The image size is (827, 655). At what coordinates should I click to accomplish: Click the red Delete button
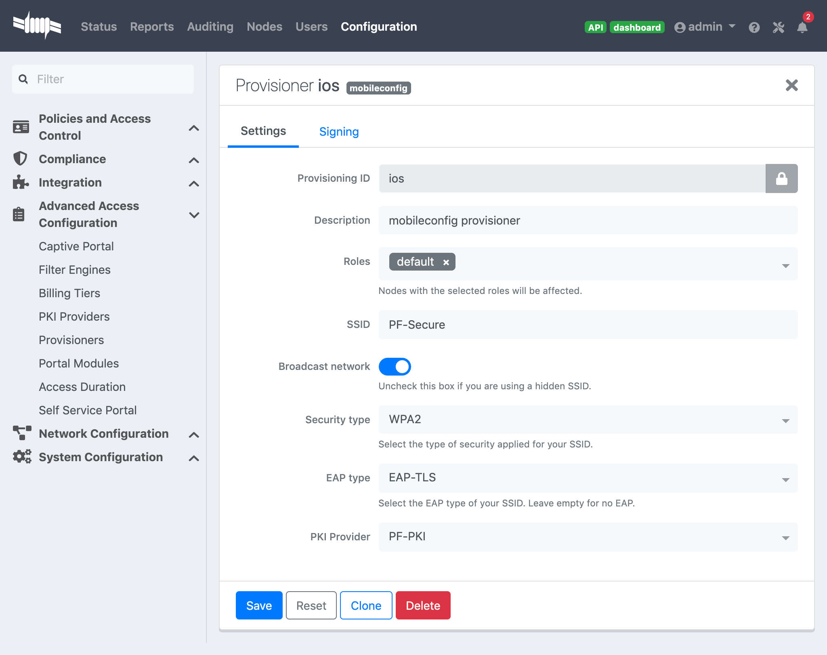(x=423, y=605)
